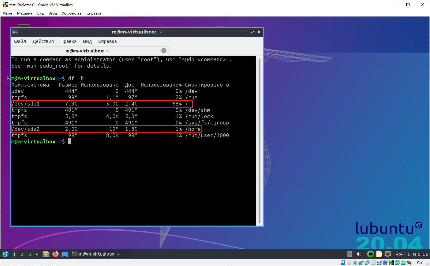The width and height of the screenshot is (430, 266).
Task: Click the /dev/shm mount point
Action: coord(198,110)
